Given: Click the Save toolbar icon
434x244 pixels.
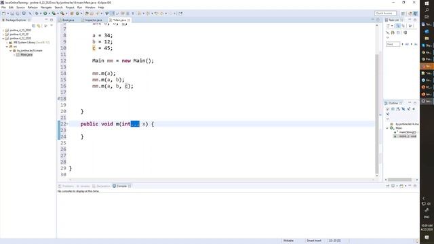Looking at the screenshot, I should click(12, 14).
